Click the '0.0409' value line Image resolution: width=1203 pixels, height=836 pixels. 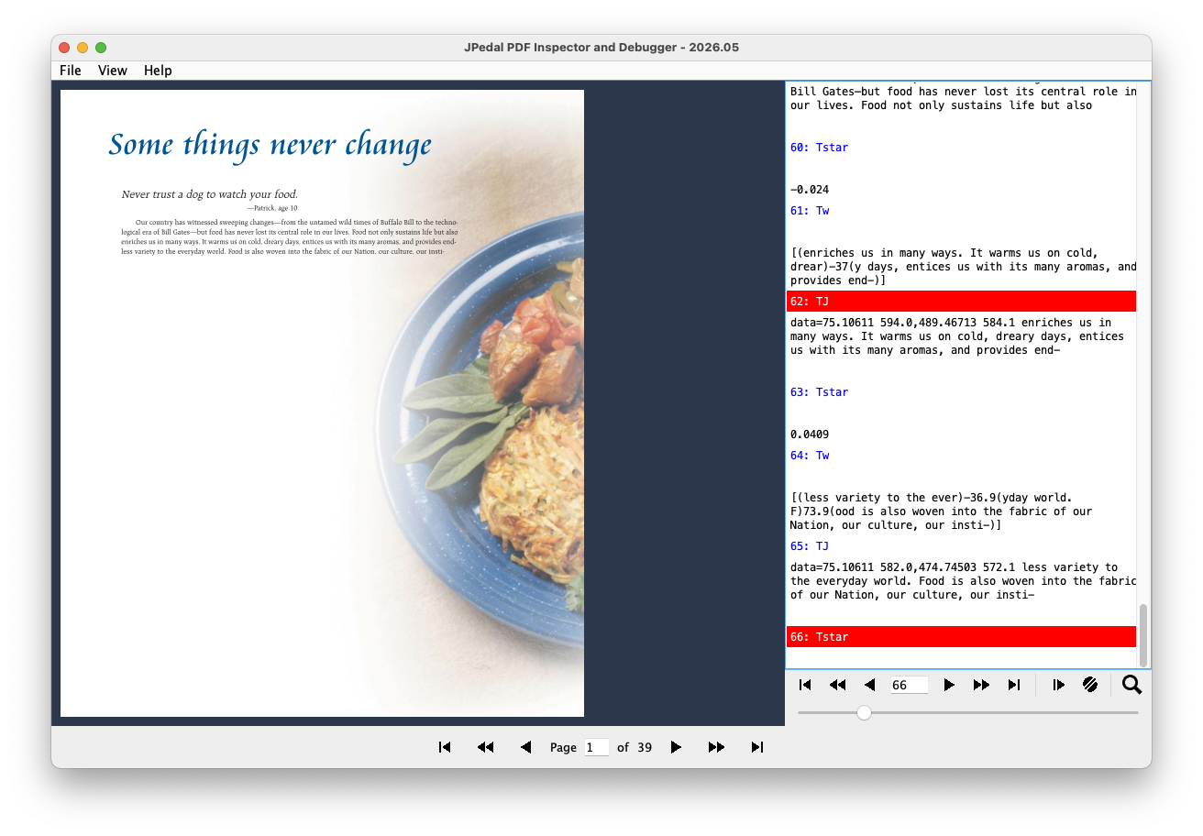point(810,434)
